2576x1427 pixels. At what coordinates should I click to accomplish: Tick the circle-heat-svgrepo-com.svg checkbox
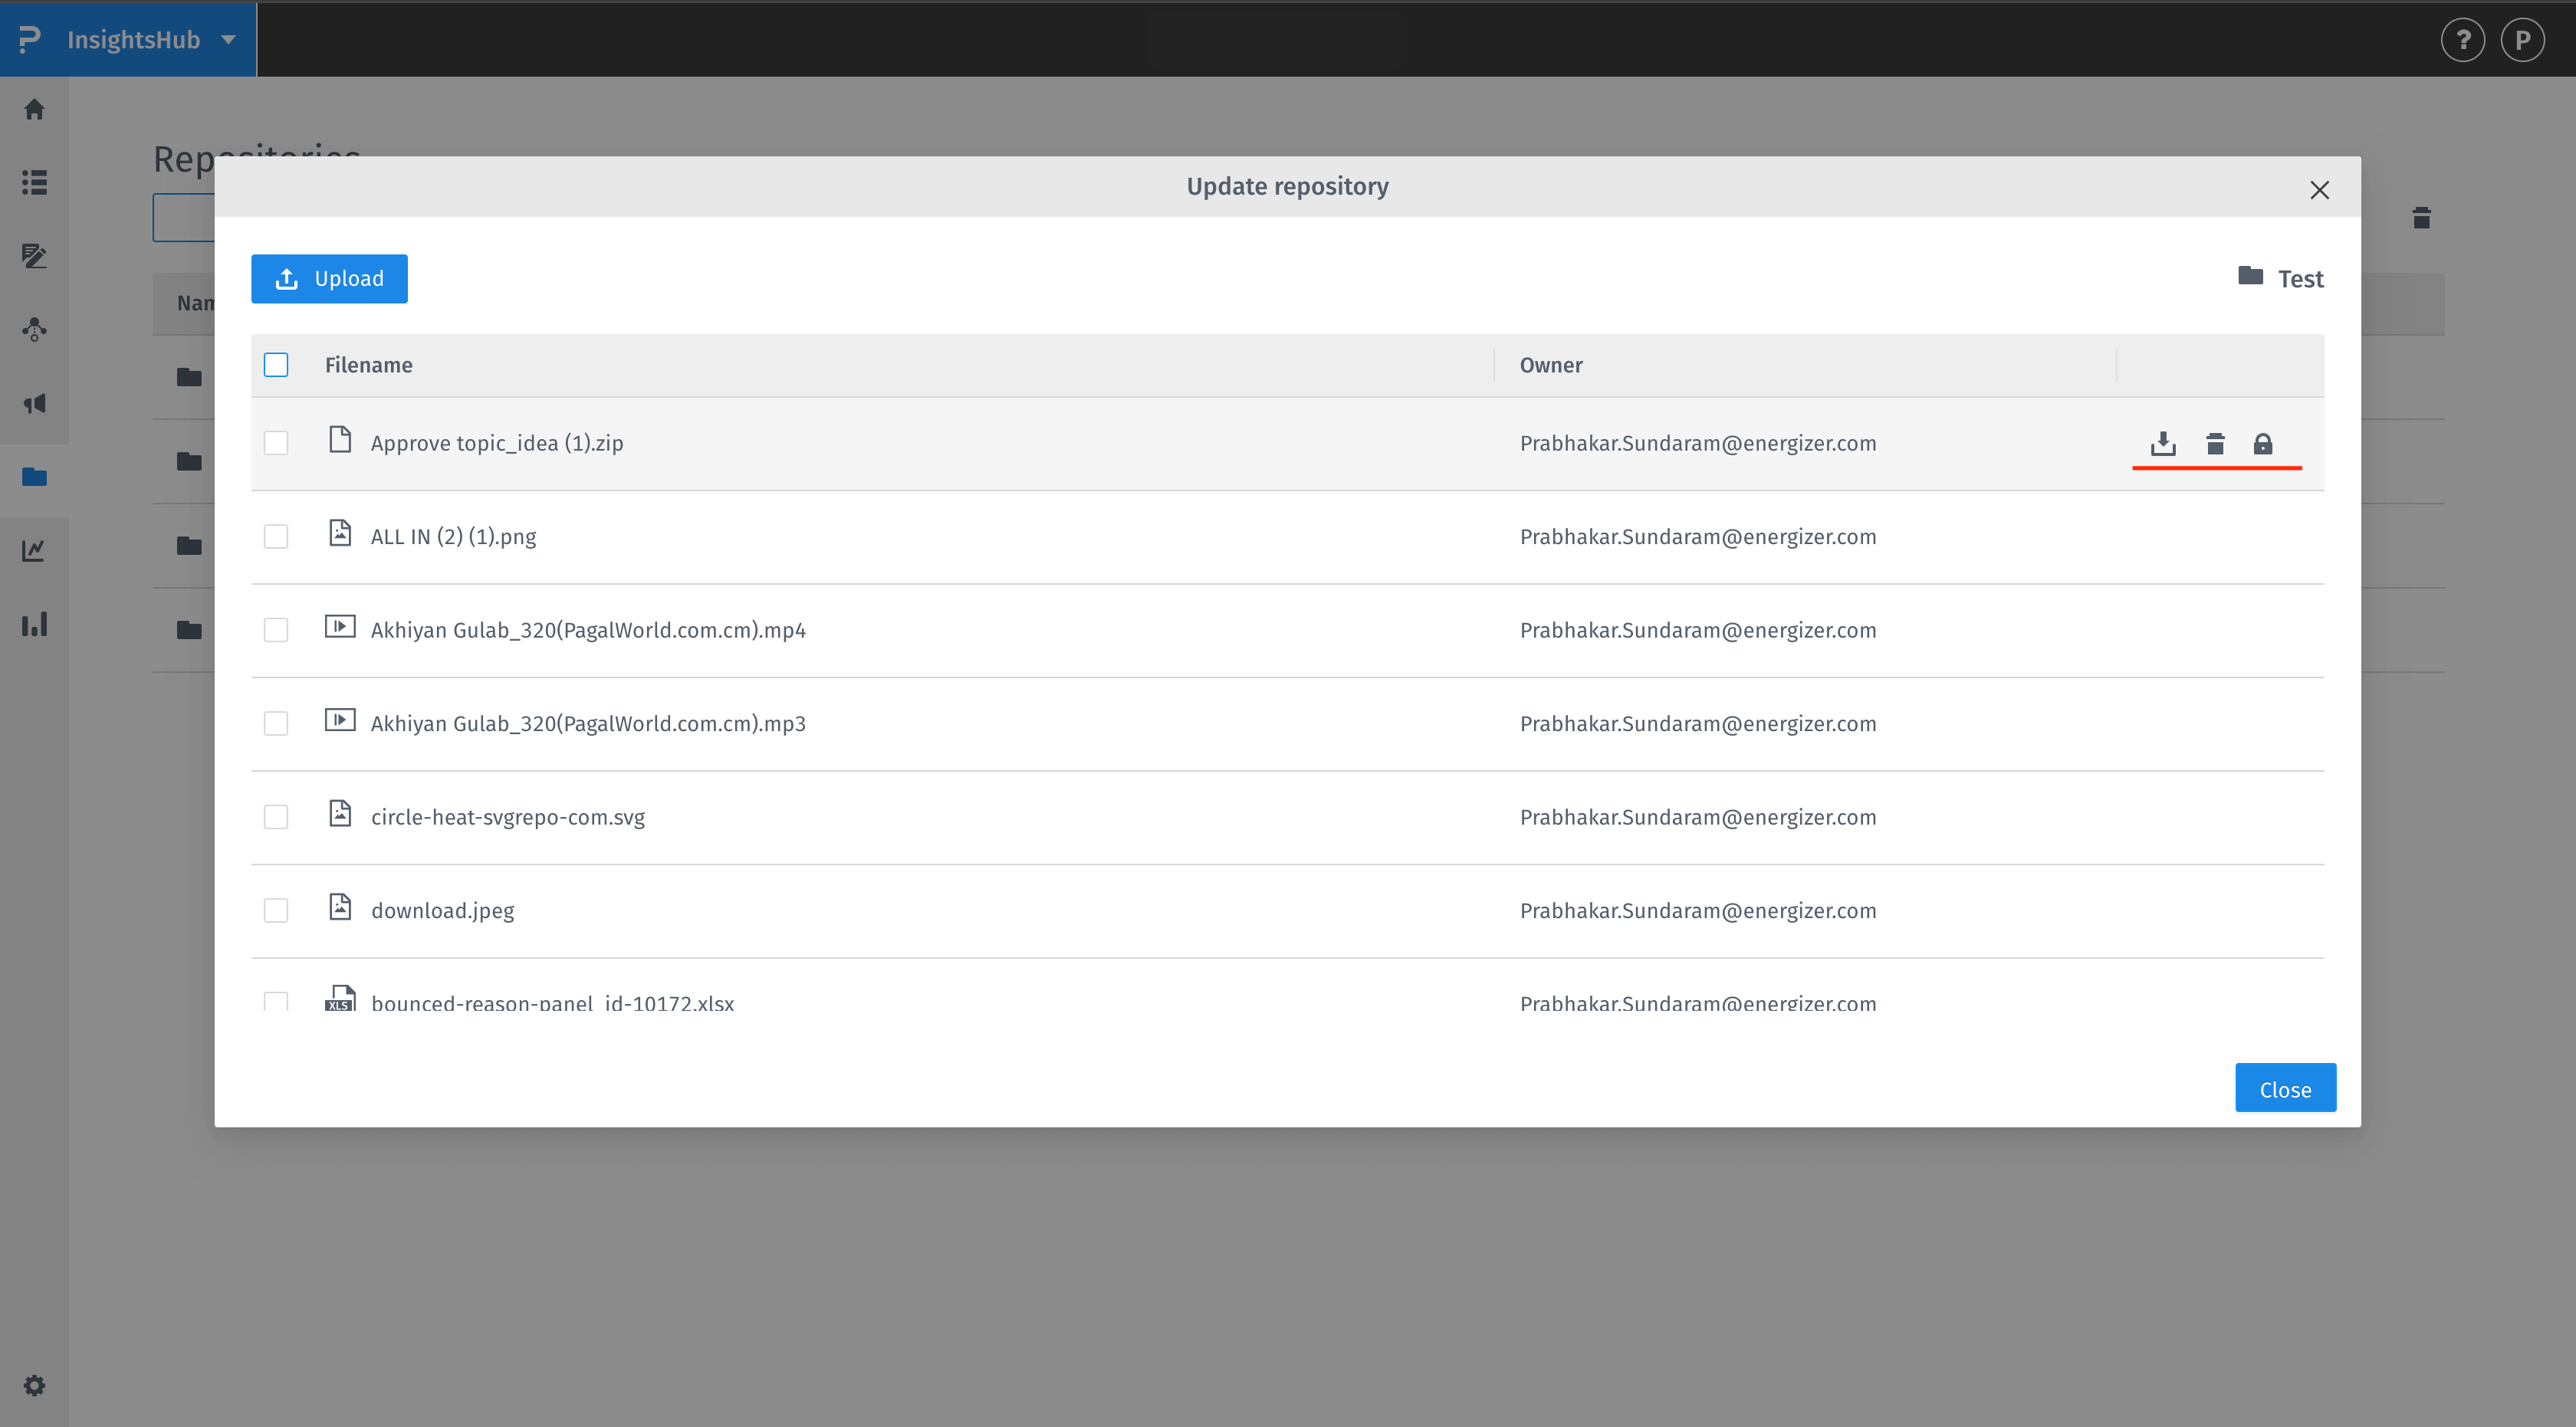[276, 818]
